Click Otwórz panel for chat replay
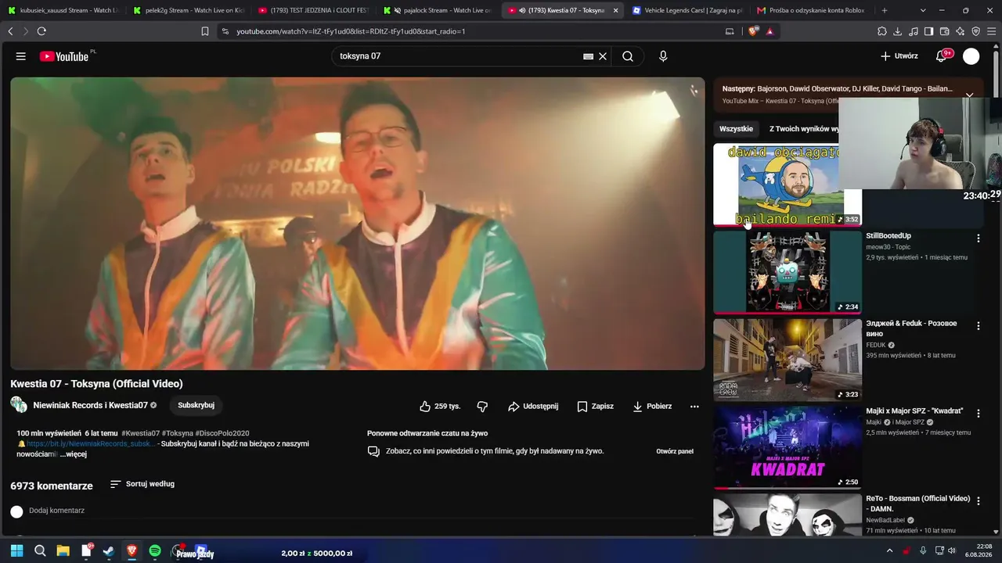The width and height of the screenshot is (1002, 563). (x=675, y=451)
